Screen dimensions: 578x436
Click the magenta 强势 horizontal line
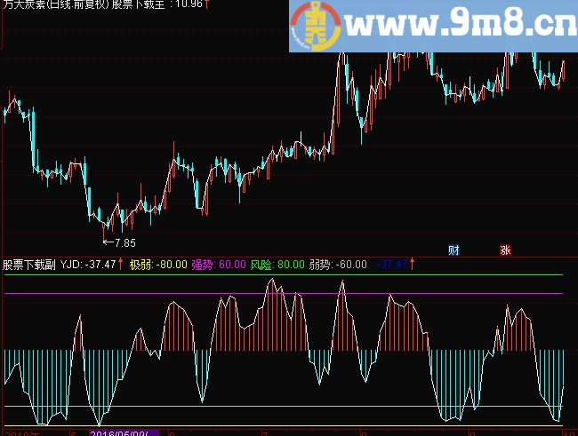point(284,294)
